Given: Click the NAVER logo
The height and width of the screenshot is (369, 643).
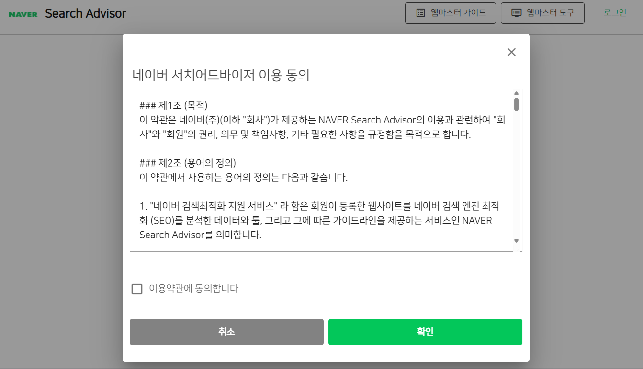Looking at the screenshot, I should tap(23, 13).
